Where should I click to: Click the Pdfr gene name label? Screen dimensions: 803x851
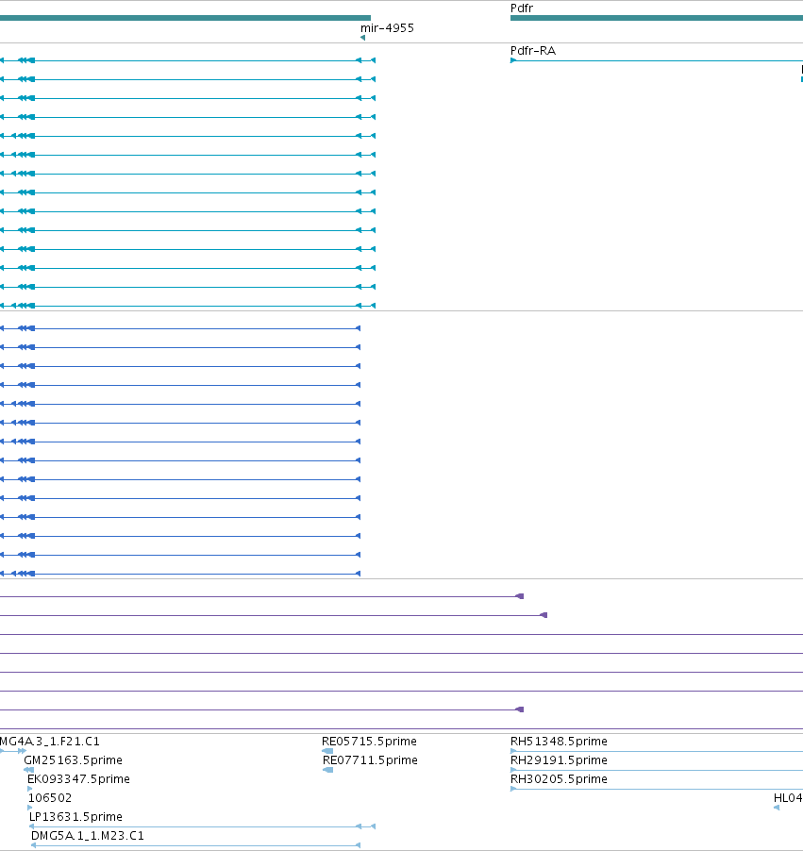click(522, 8)
